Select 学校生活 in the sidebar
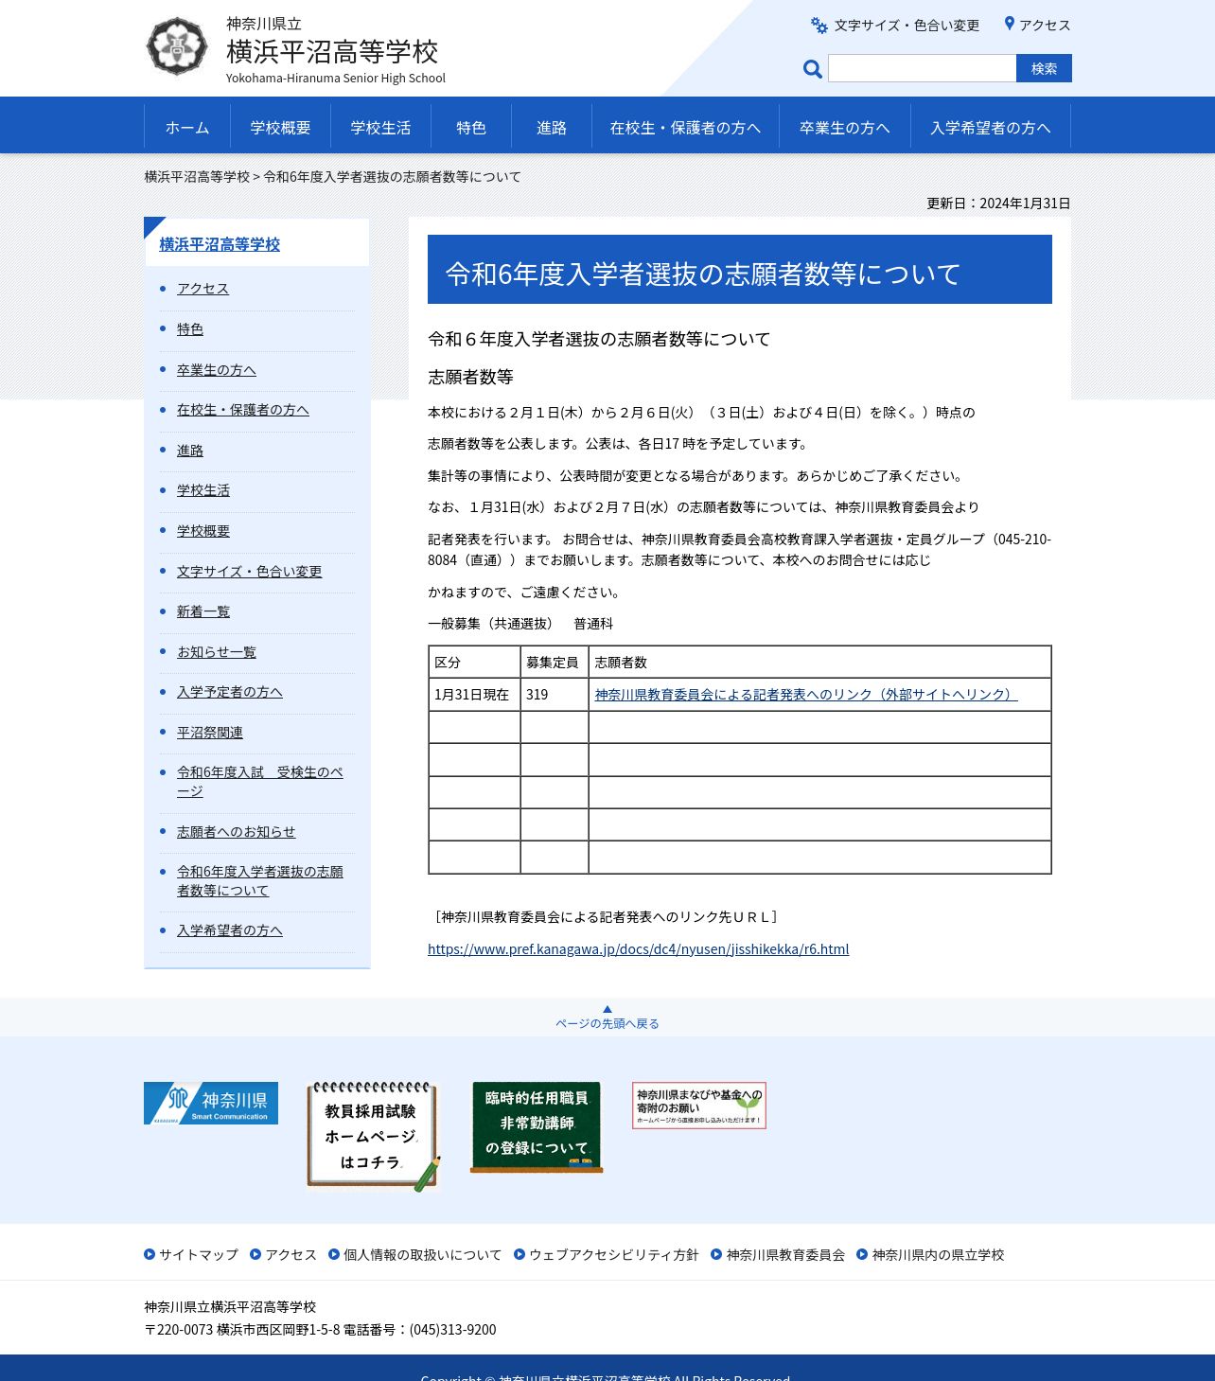The height and width of the screenshot is (1381, 1215). coord(203,490)
